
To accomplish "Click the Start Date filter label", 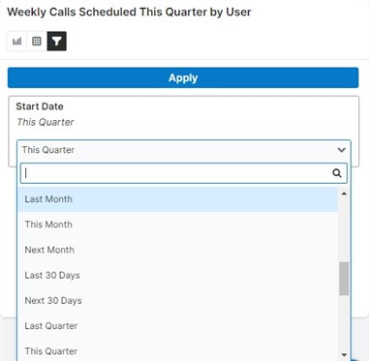I will tap(40, 106).
